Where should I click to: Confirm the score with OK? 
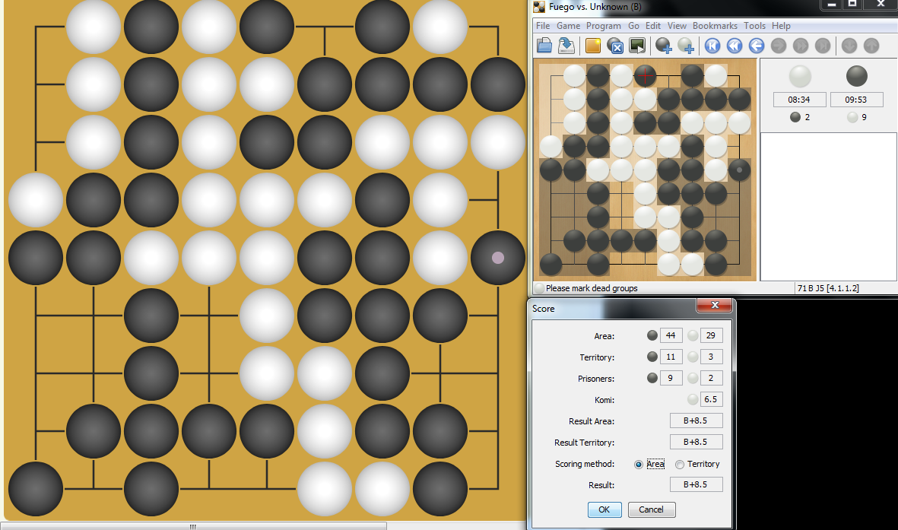coord(604,509)
